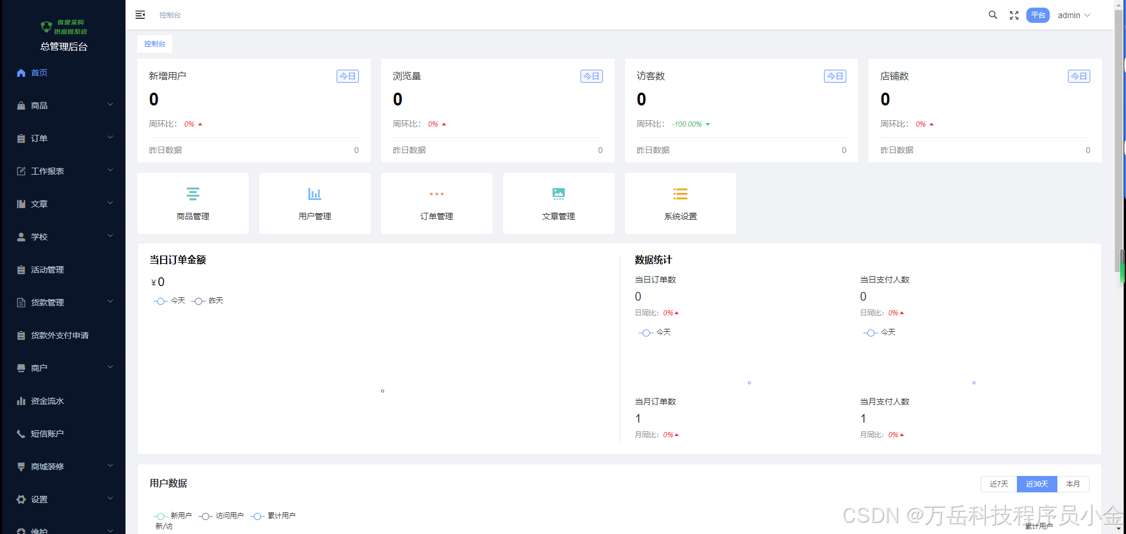Viewport: 1126px width, 534px height.
Task: Expand the 商户 menu chevron
Action: click(110, 368)
